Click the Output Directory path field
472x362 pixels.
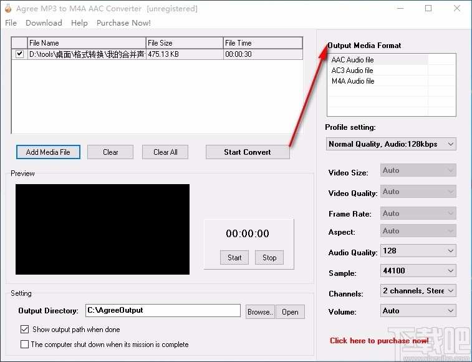(163, 310)
